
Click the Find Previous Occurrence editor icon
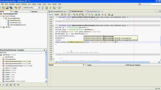tap(77, 14)
